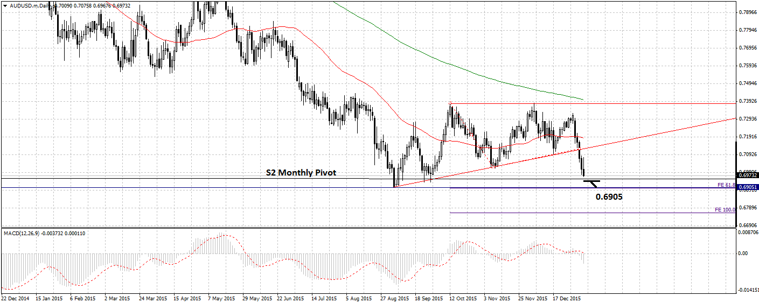Click the 0.73926 price scale label
This screenshot has width=759, height=303.
pyautogui.click(x=748, y=101)
